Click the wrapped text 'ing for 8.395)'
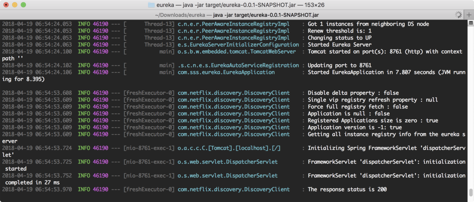474x202 pixels. 23,79
